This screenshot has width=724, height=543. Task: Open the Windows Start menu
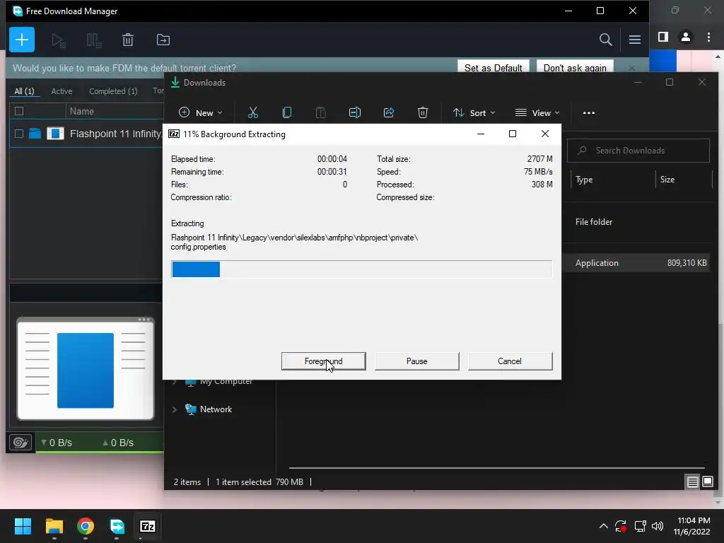pos(23,526)
